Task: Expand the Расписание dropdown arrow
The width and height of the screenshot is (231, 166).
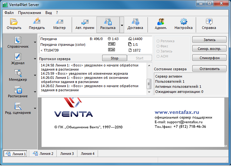Action: point(35,92)
